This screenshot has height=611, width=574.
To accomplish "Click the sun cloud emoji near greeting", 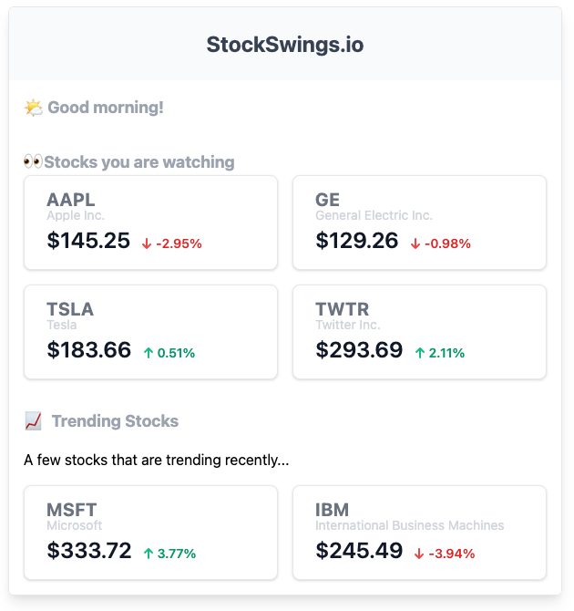I will tap(34, 108).
